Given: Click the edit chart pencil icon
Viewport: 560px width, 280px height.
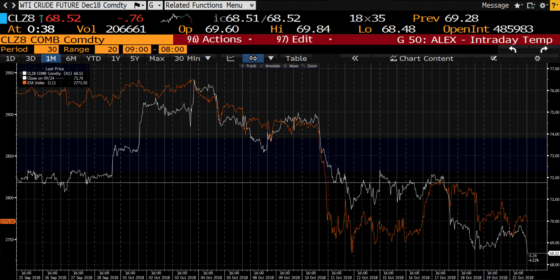Looking at the screenshot, I should click(x=494, y=59).
